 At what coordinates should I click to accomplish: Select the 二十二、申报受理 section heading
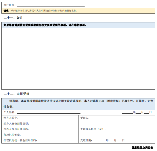coord(16,94)
